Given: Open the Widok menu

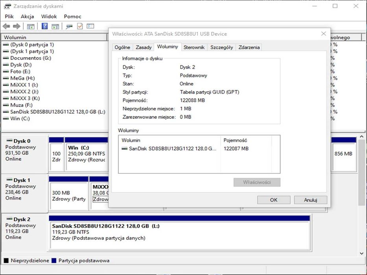Looking at the screenshot, I should (x=49, y=16).
